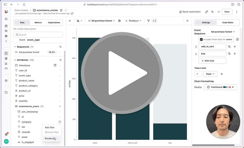Open the people icon in sidebar
Screen dimensions: 244x148
tap(6, 31)
